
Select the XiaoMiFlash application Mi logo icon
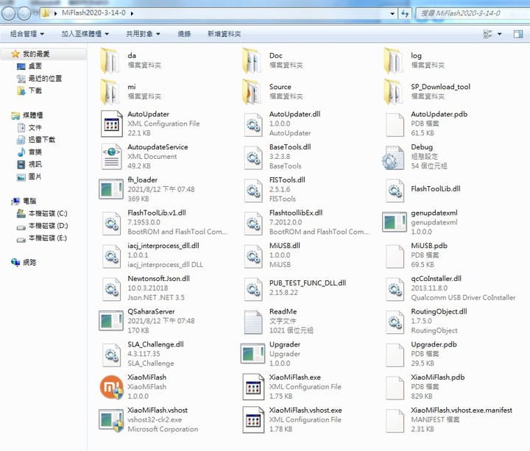point(111,387)
